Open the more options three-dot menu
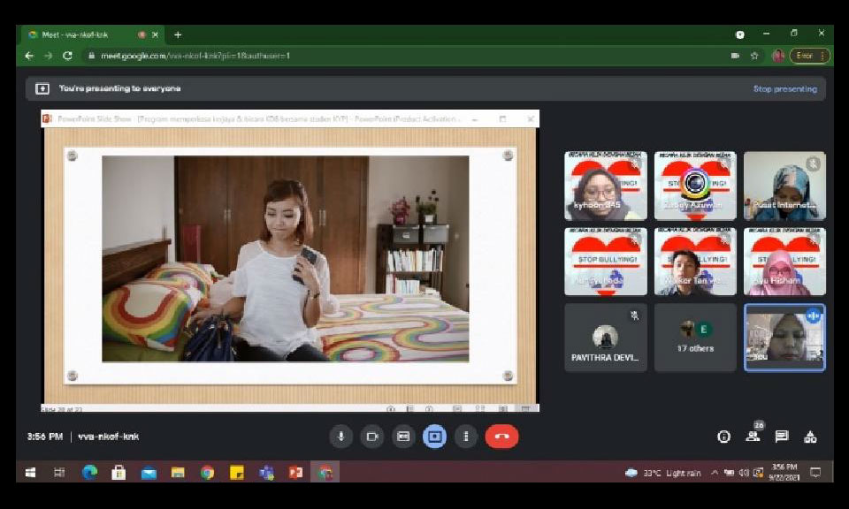This screenshot has width=849, height=509. pyautogui.click(x=465, y=437)
